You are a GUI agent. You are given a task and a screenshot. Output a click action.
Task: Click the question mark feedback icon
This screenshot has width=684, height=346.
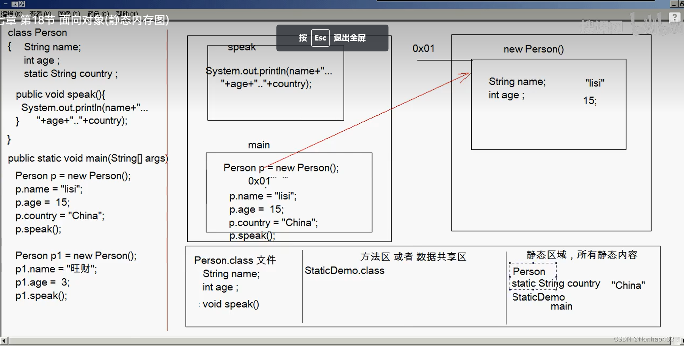(x=675, y=17)
